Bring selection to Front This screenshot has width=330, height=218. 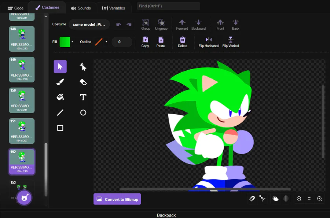pos(220,25)
